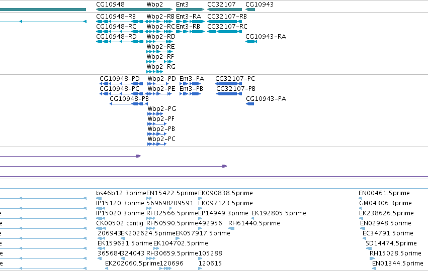Click transcript Wbp2-RG
The height and width of the screenshot is (271, 428).
click(161, 67)
